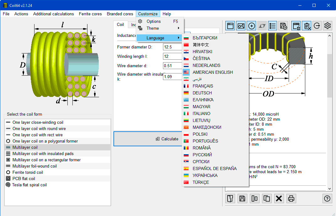Select РУССКИЙ language
This screenshot has height=216, width=336.
pyautogui.click(x=215, y=155)
